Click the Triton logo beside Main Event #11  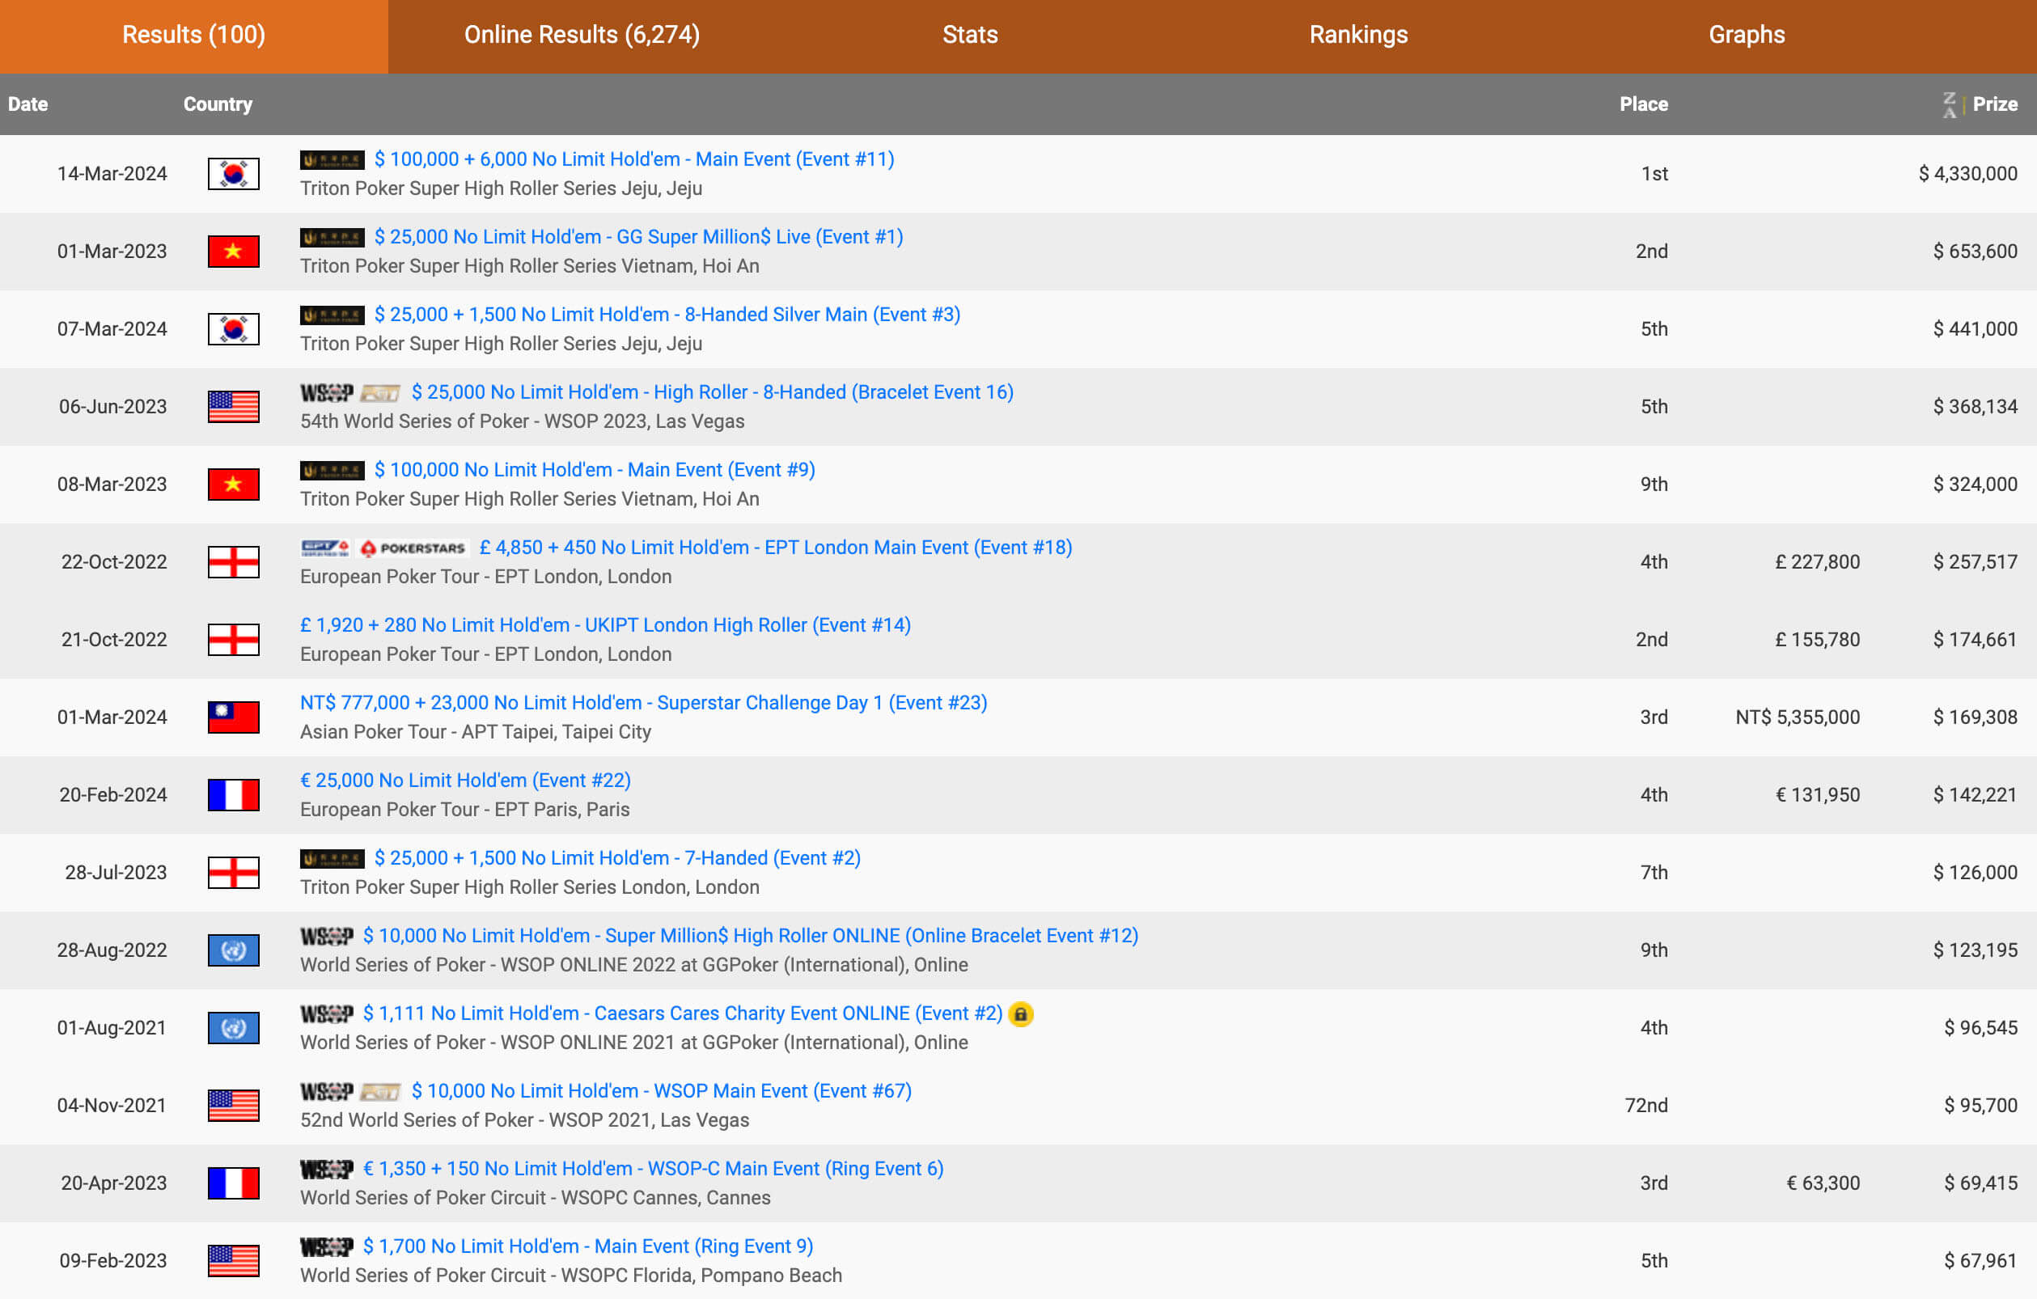tap(332, 160)
